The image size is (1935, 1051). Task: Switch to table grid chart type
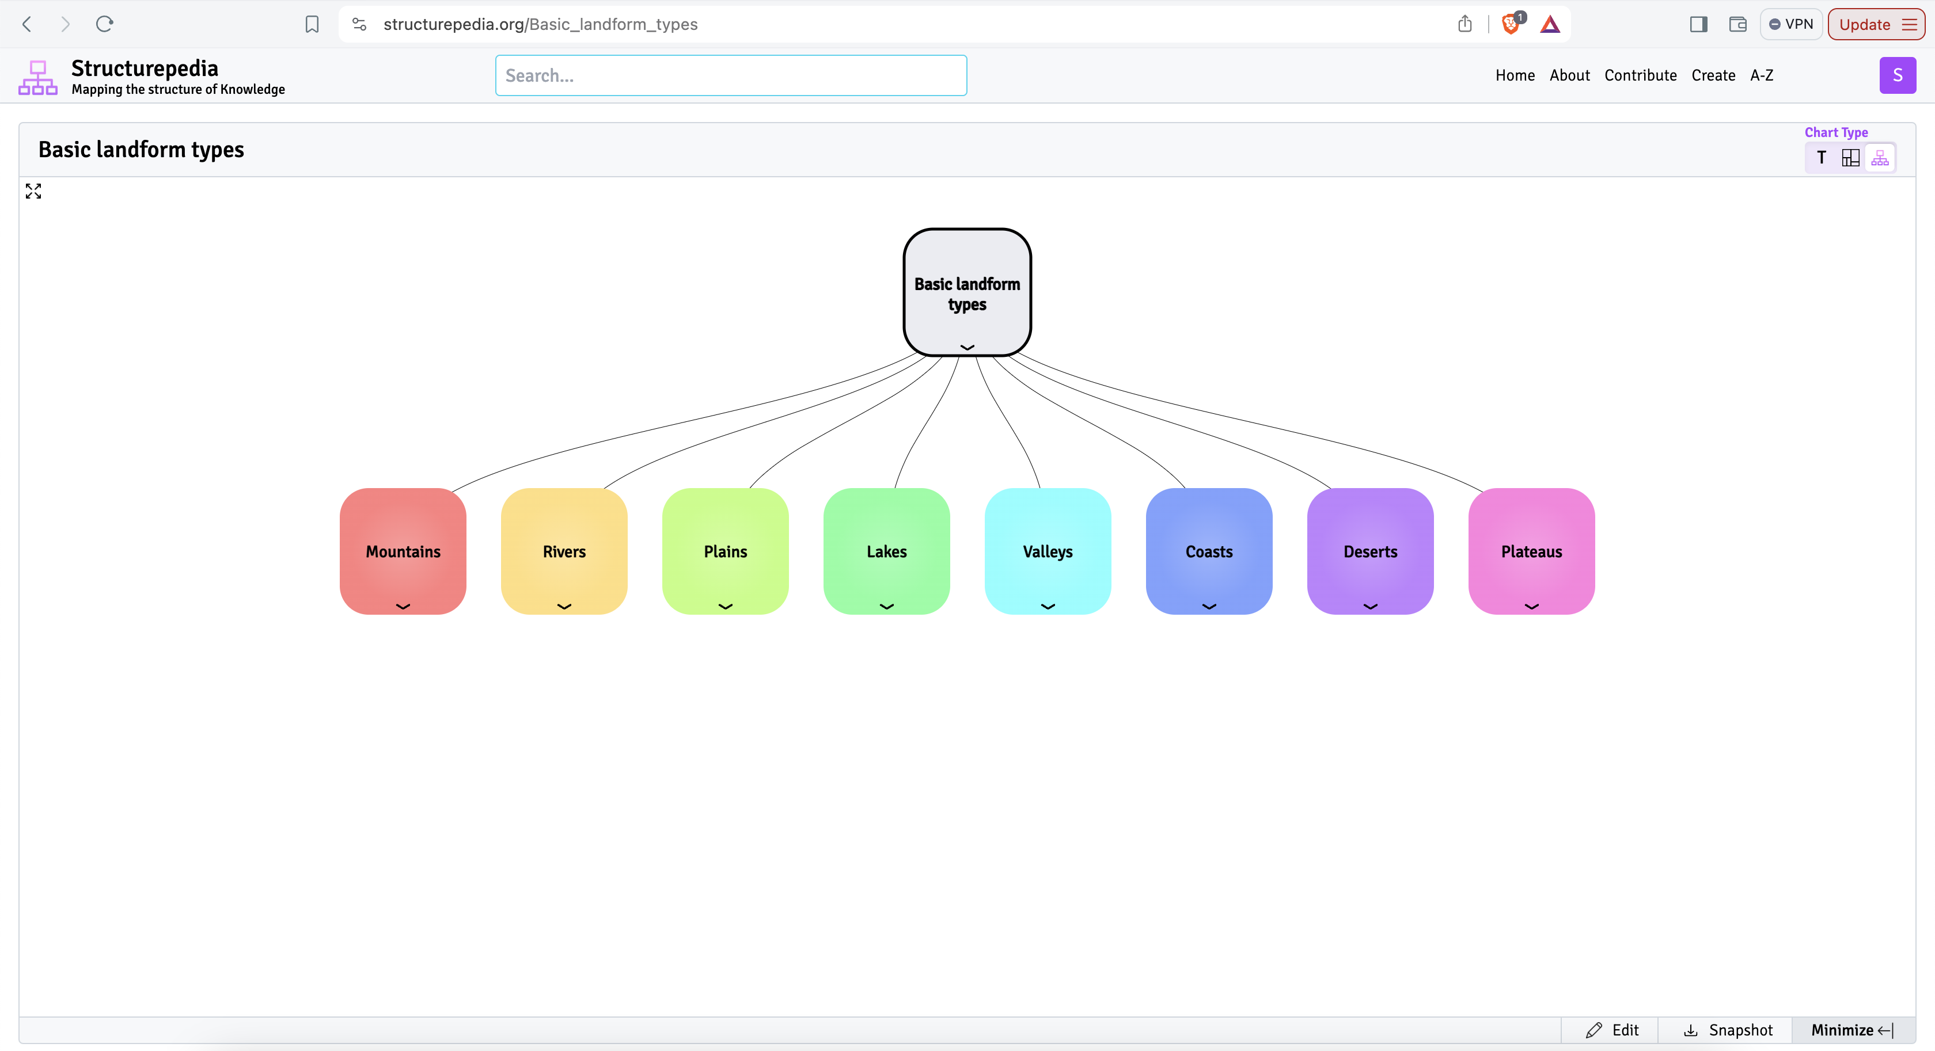click(1850, 158)
